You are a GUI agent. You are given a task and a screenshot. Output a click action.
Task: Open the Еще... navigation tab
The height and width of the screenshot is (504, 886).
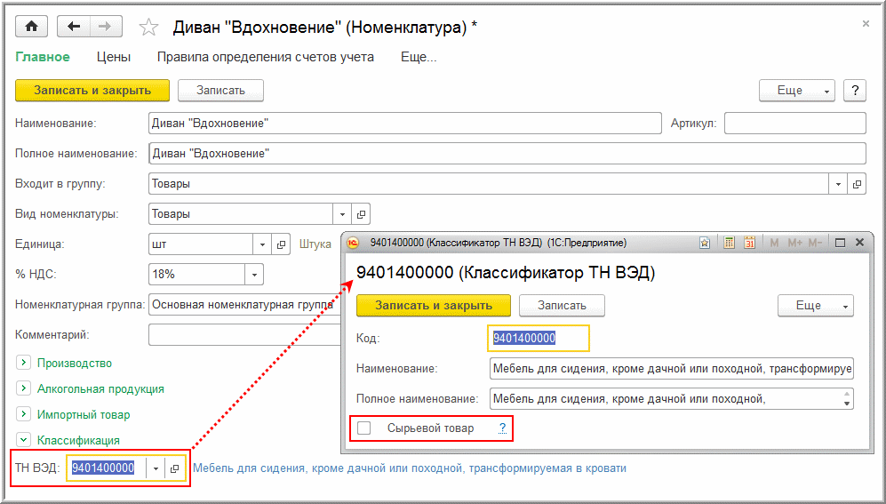point(419,57)
